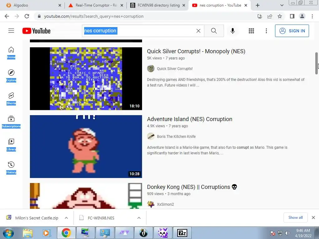
Task: Start voice search with microphone icon
Action: [x=232, y=31]
